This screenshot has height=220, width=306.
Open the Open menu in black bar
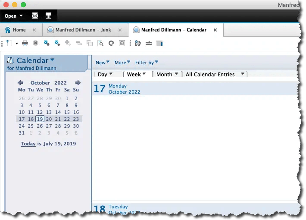click(x=14, y=16)
